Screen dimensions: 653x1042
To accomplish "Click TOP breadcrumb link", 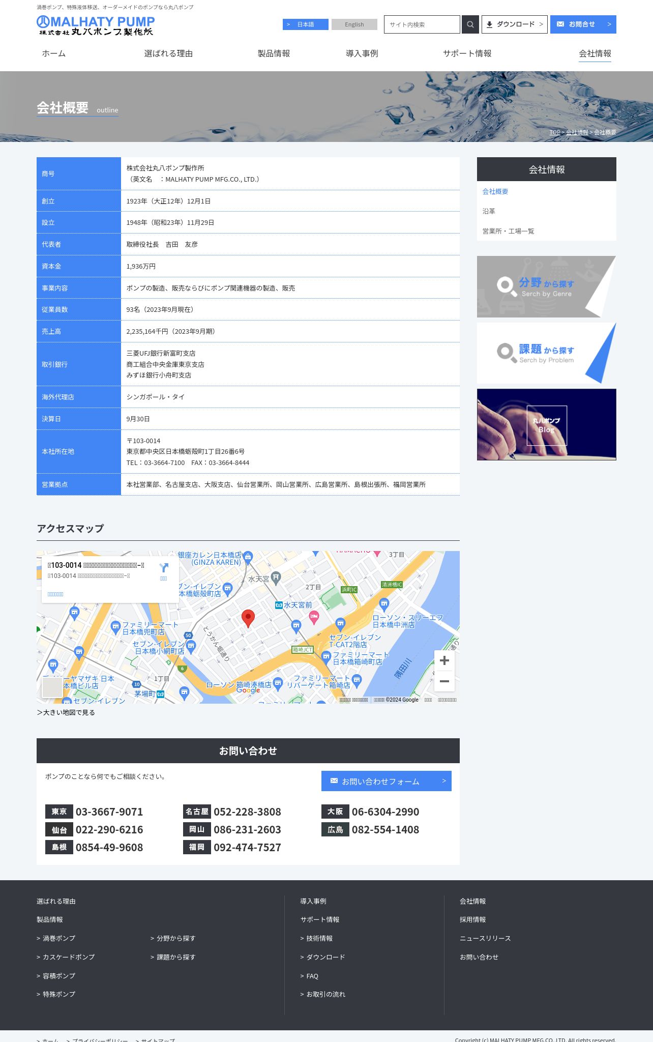I will pos(554,132).
